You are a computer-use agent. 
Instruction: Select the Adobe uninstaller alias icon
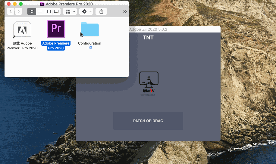(22, 29)
